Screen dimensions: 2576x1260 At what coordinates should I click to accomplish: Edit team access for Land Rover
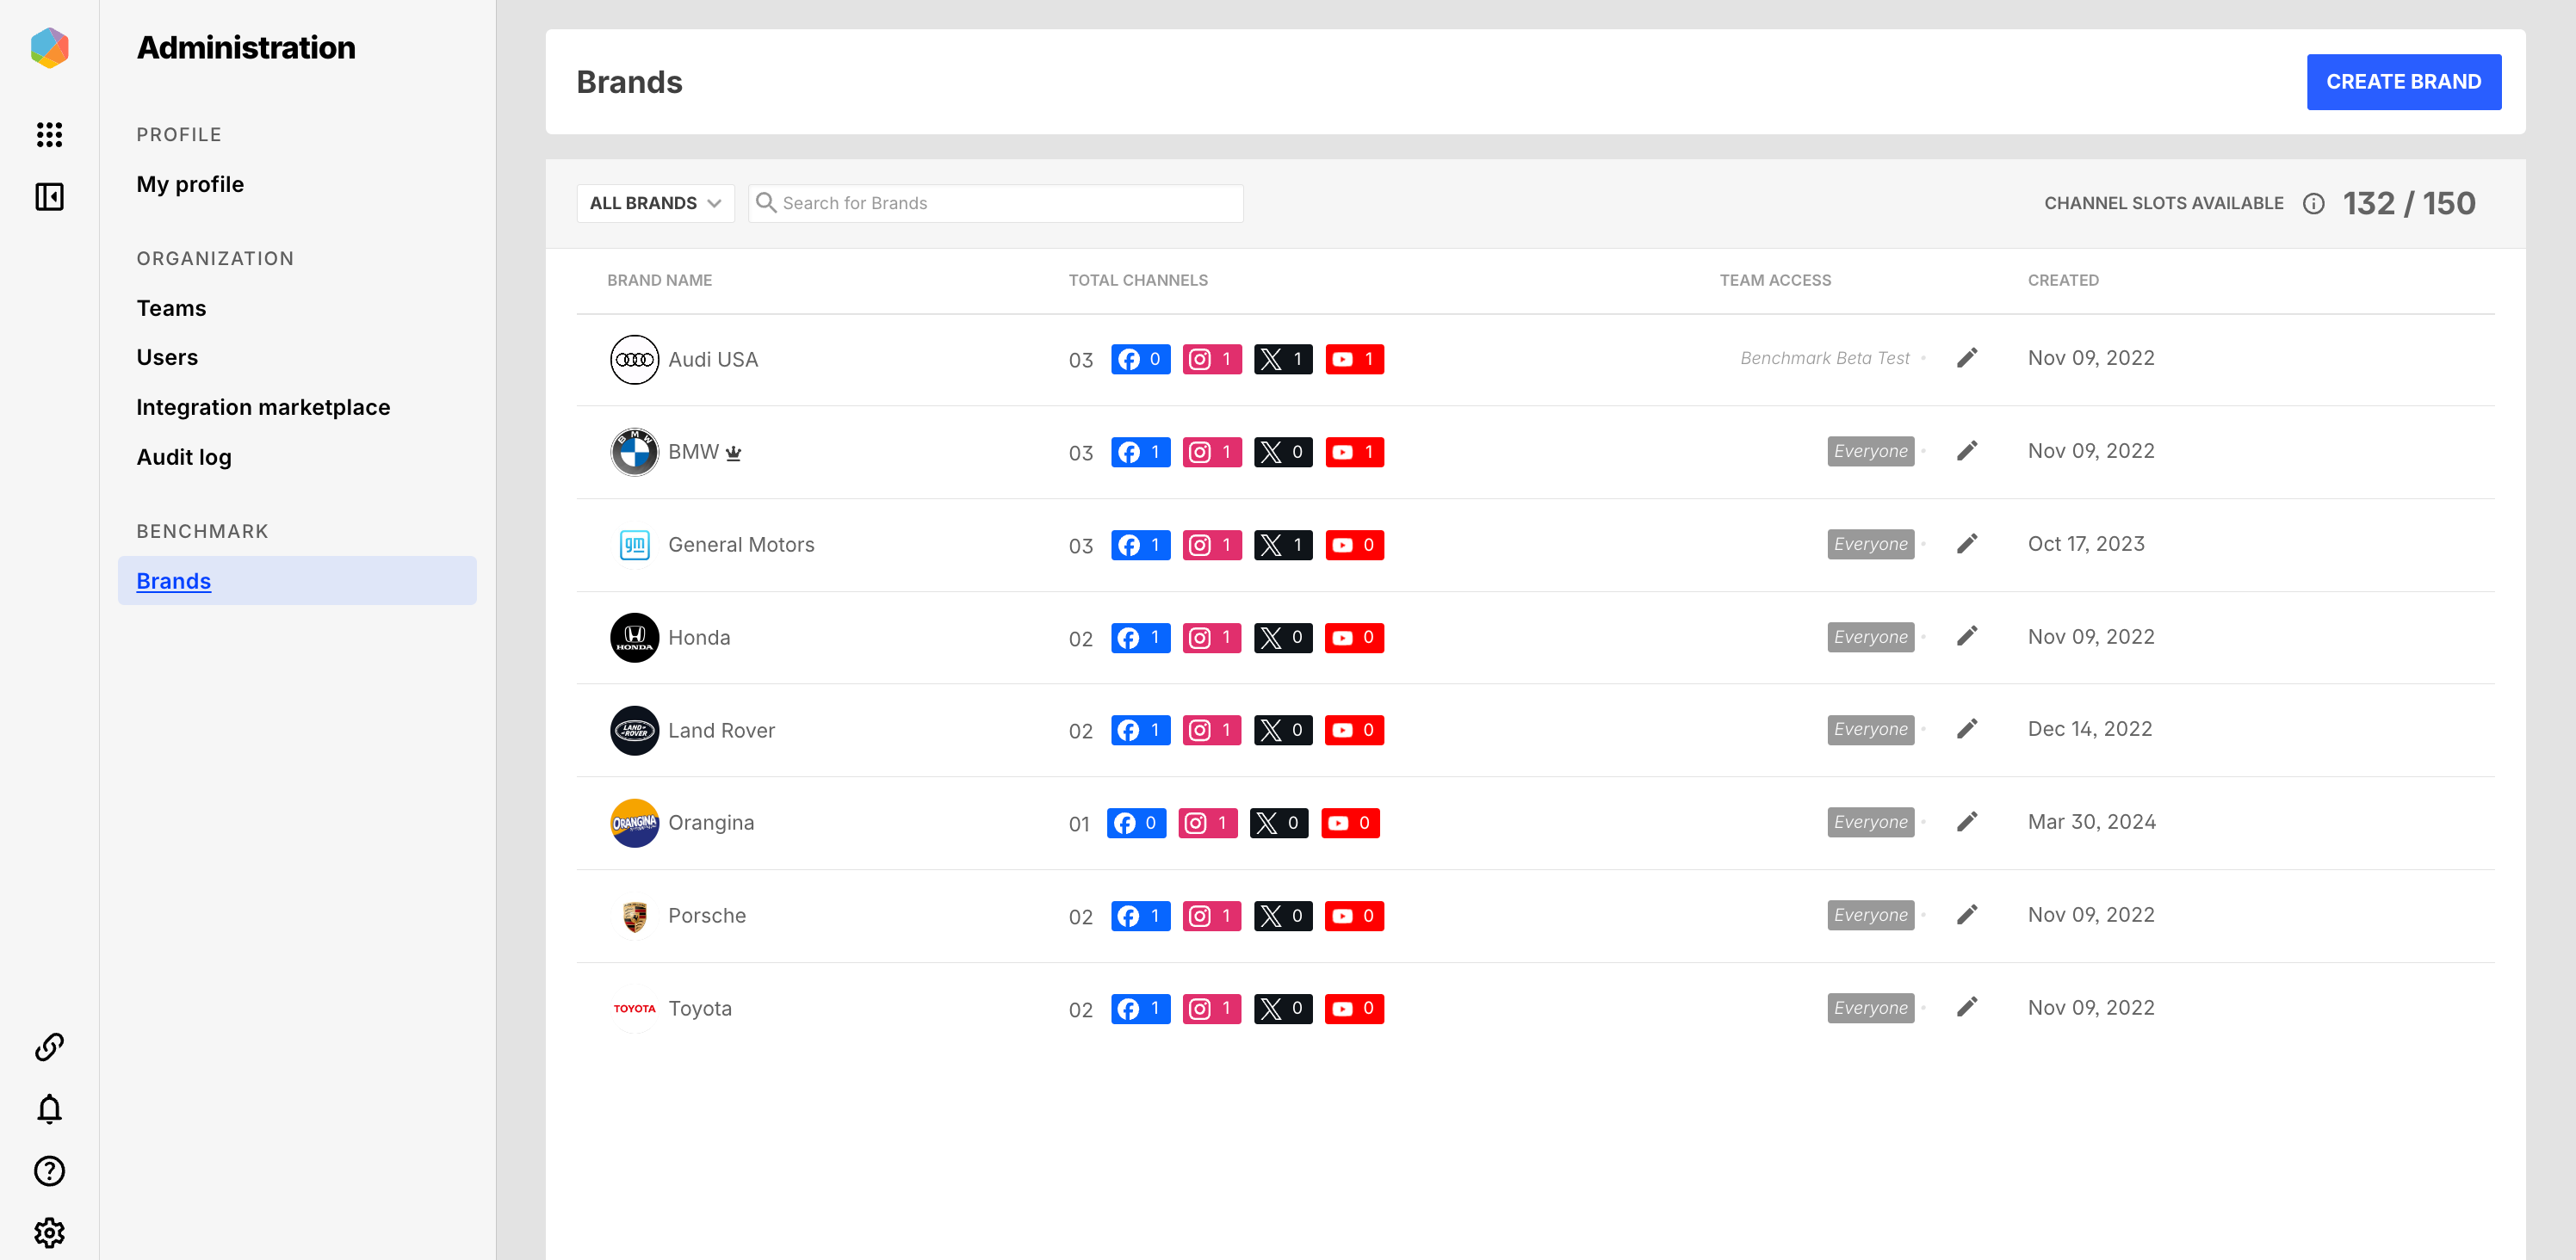[x=1967, y=729]
